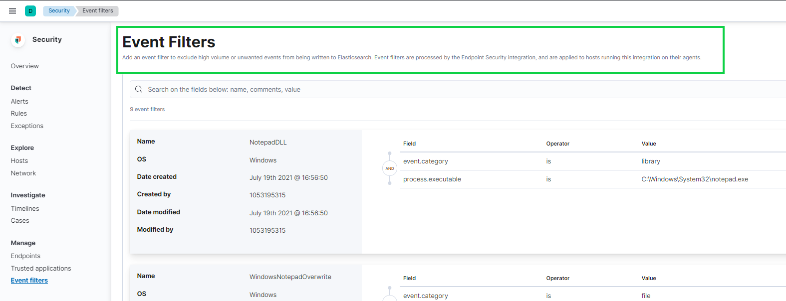
Task: Select Event filters in sidebar
Action: click(29, 280)
